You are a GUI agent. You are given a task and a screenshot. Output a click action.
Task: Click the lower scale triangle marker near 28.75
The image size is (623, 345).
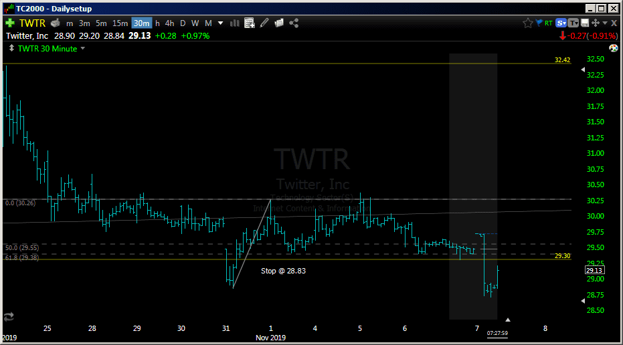tap(583, 301)
